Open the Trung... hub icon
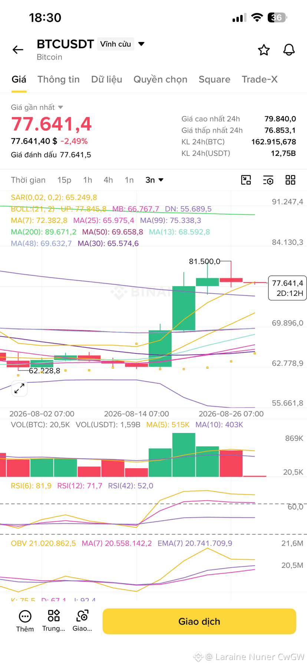Viewport: 307px width, 666px height. (53, 621)
